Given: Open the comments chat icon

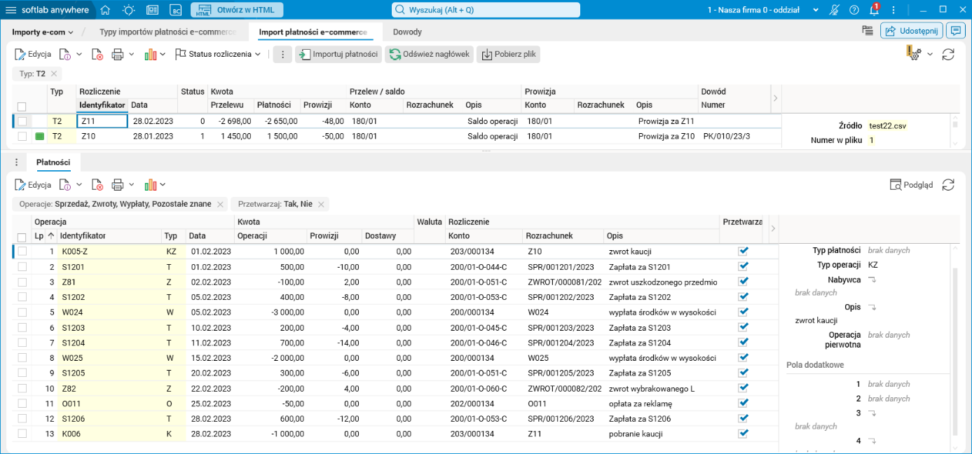Looking at the screenshot, I should [x=955, y=31].
